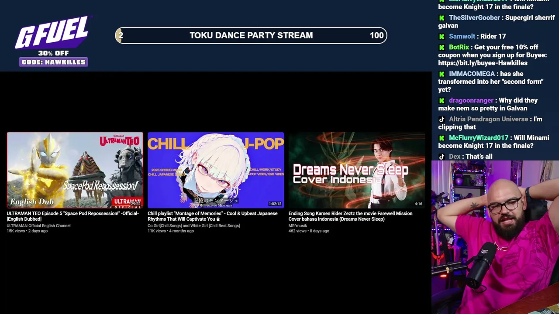The height and width of the screenshot is (314, 559).
Task: Click the TikTok badge beside Altria Pendragon Universe
Action: point(442,119)
